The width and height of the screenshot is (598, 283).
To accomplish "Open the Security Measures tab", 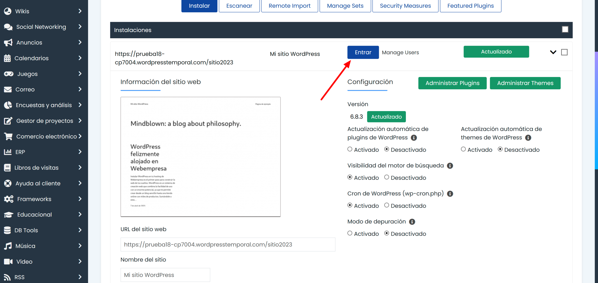I will 405,6.
